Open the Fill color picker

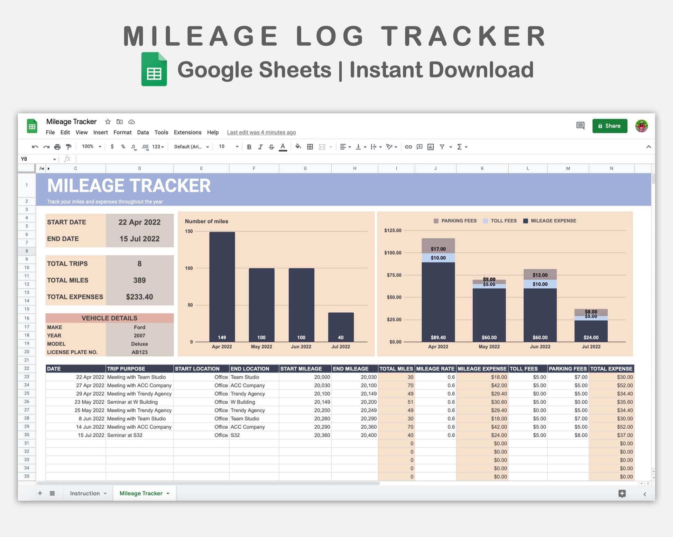tap(298, 147)
